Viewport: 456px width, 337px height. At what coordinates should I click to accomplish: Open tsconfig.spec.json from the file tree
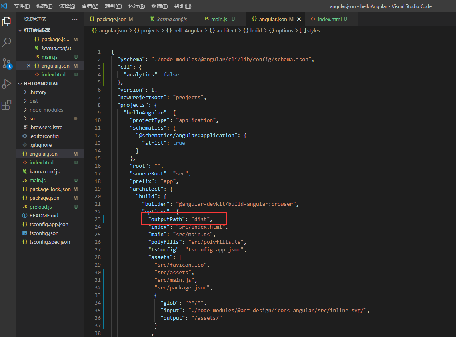point(50,242)
